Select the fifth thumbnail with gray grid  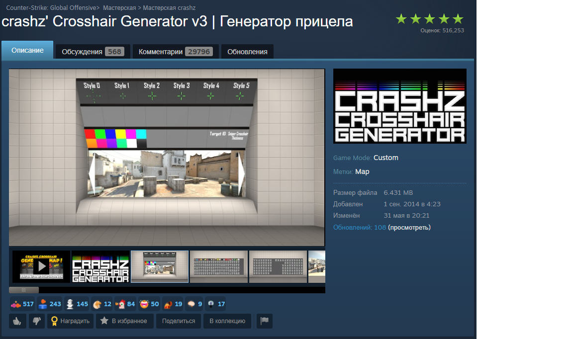(x=278, y=266)
